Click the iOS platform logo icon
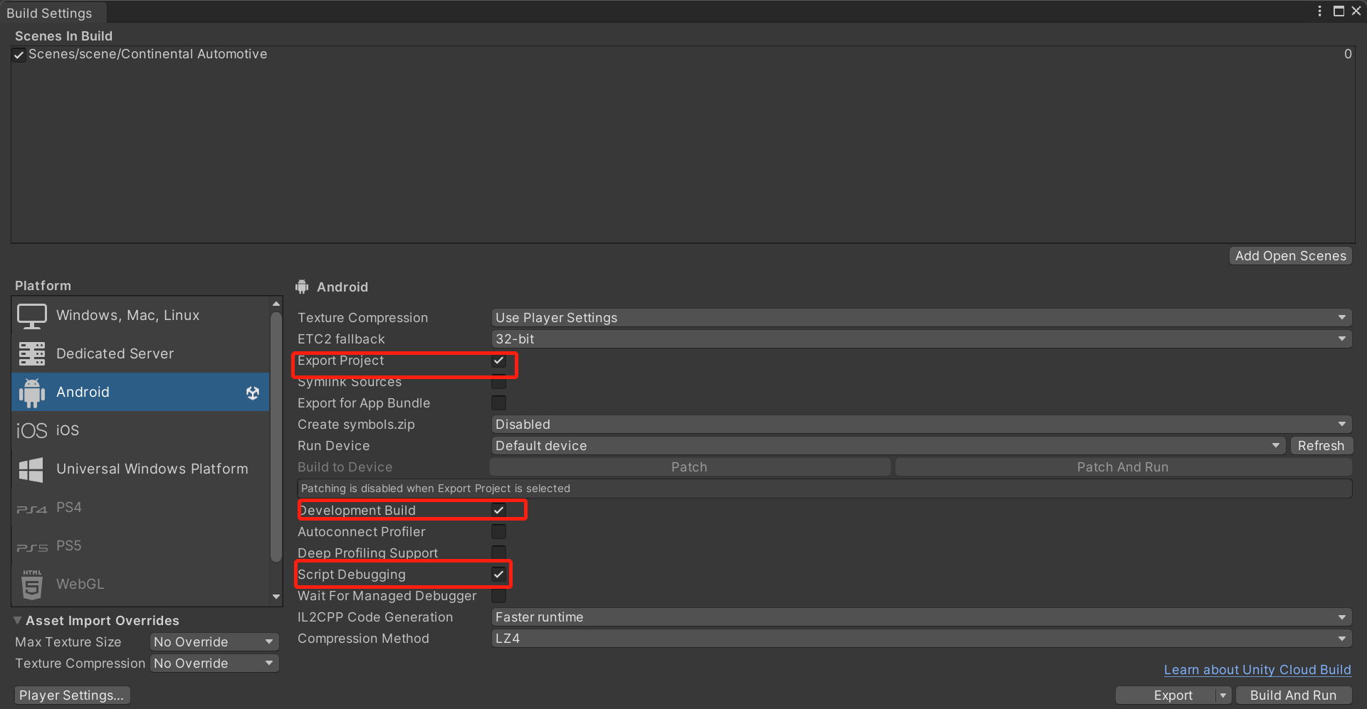Screen dimensions: 1367x709 pos(32,430)
